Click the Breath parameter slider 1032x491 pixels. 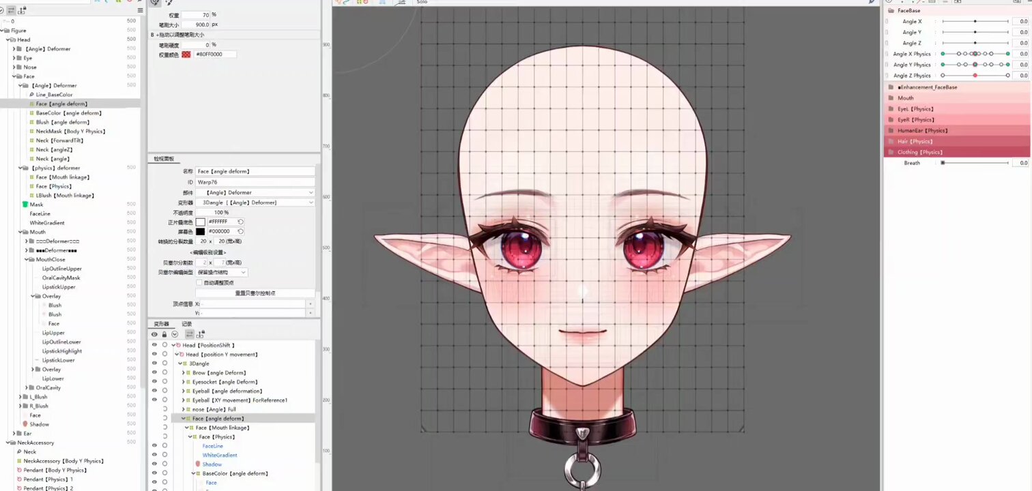tap(975, 164)
